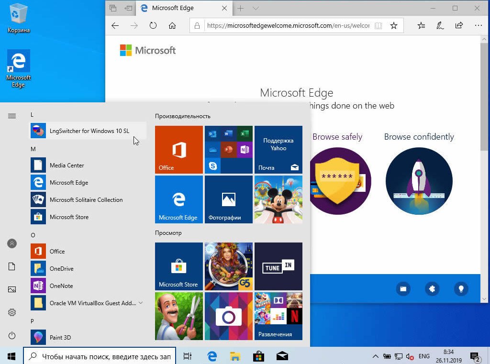This screenshot has height=364, width=490.
Task: Open File Explorer from taskbar
Action: point(235,356)
